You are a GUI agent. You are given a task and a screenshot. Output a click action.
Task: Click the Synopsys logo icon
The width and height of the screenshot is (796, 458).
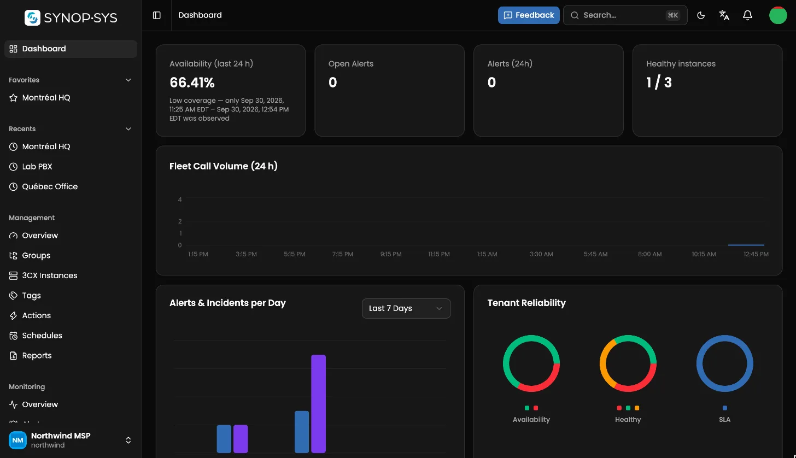coord(33,17)
